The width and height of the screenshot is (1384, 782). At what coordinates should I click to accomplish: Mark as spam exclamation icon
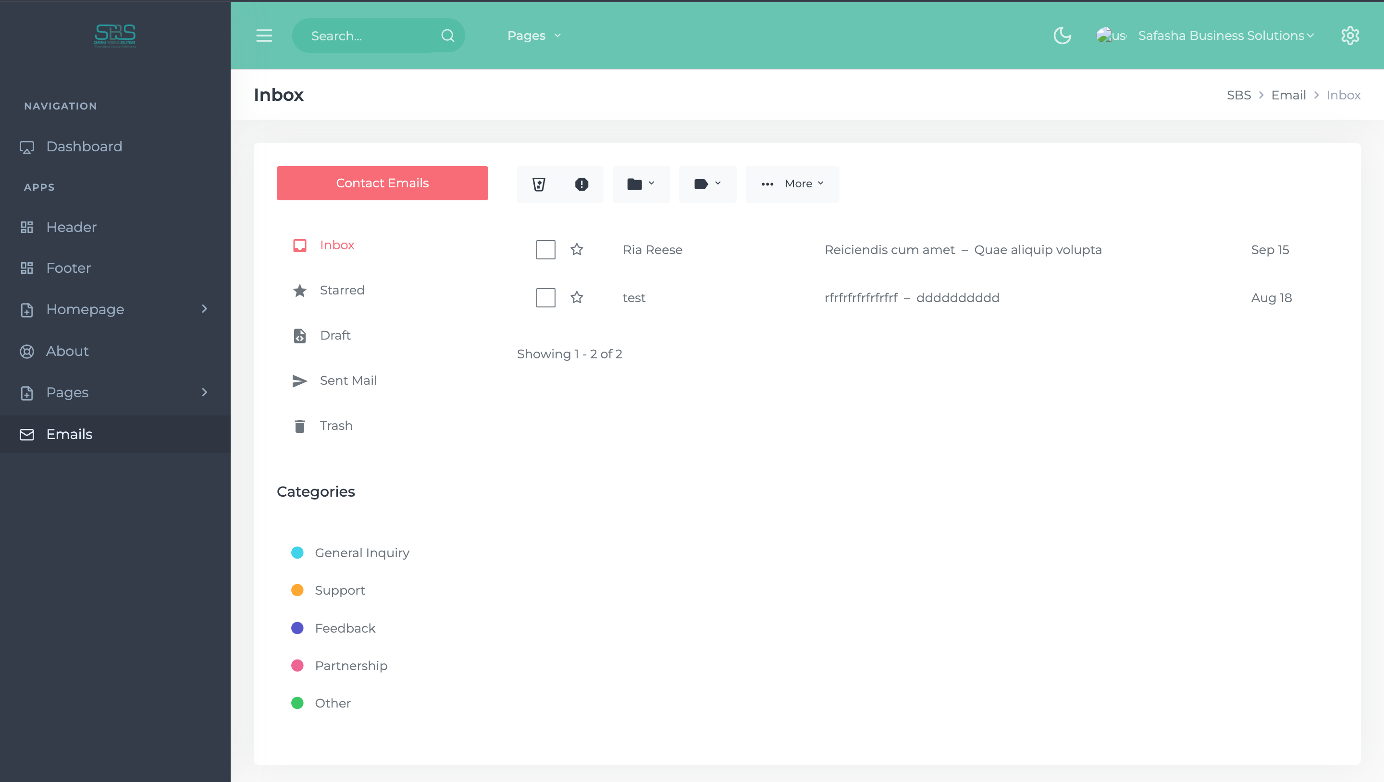tap(581, 184)
